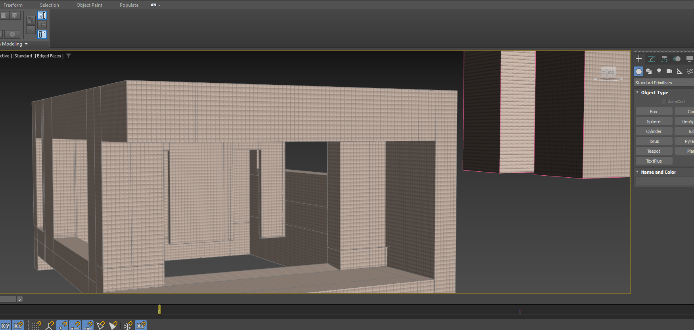This screenshot has height=330, width=694.
Task: Open the Populate ribbon tab
Action: pos(129,5)
